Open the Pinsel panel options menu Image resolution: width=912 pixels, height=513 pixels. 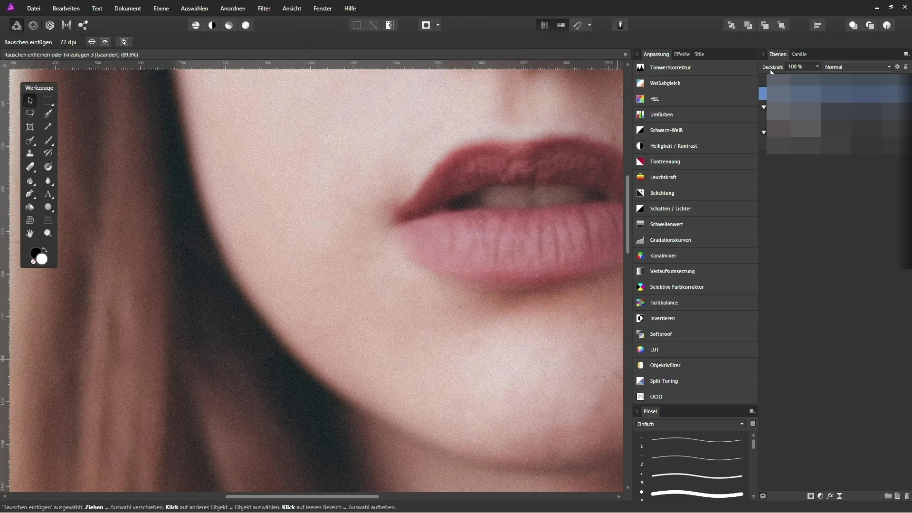pyautogui.click(x=752, y=411)
